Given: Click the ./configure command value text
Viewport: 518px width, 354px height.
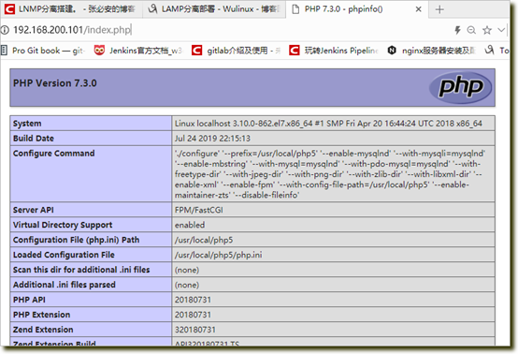Looking at the screenshot, I should 330,174.
